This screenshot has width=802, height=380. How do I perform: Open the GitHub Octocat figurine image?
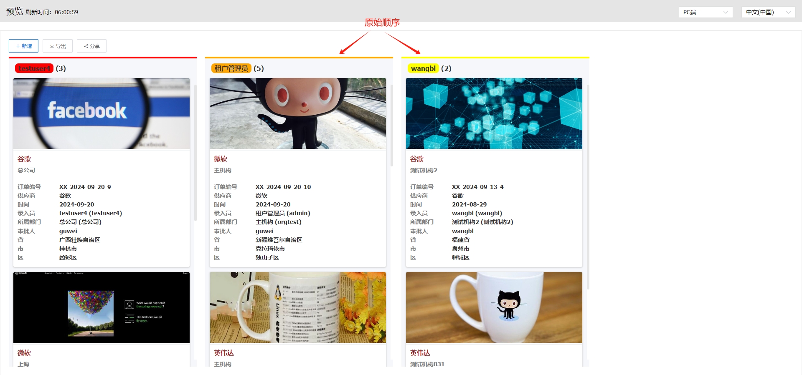(298, 113)
